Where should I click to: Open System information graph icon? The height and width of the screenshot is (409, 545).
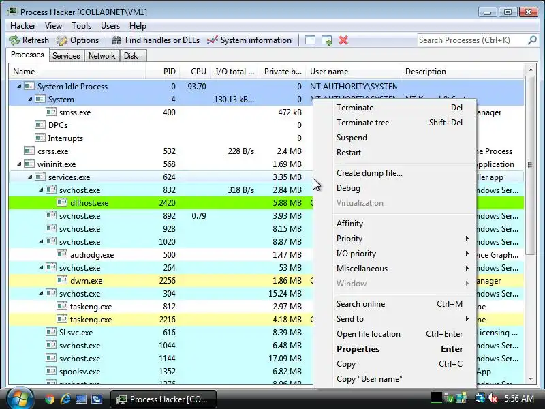(x=213, y=40)
